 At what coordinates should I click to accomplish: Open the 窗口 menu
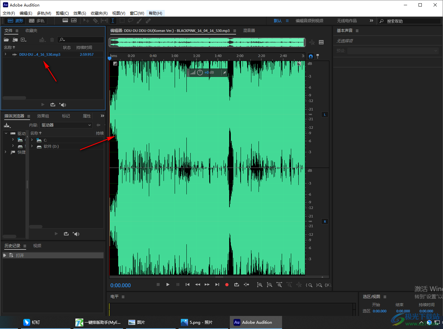[x=137, y=13]
